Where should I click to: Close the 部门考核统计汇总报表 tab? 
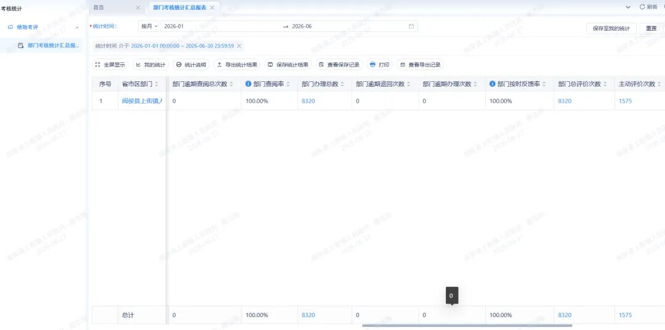pos(212,7)
